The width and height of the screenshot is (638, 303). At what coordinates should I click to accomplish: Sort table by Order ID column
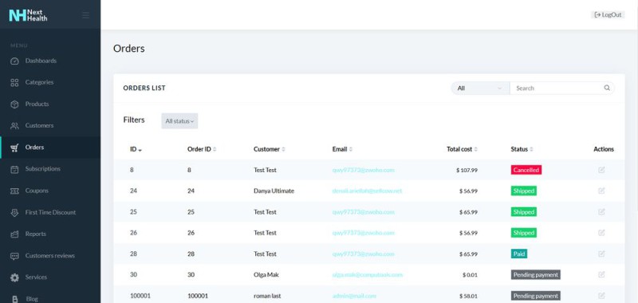202,149
